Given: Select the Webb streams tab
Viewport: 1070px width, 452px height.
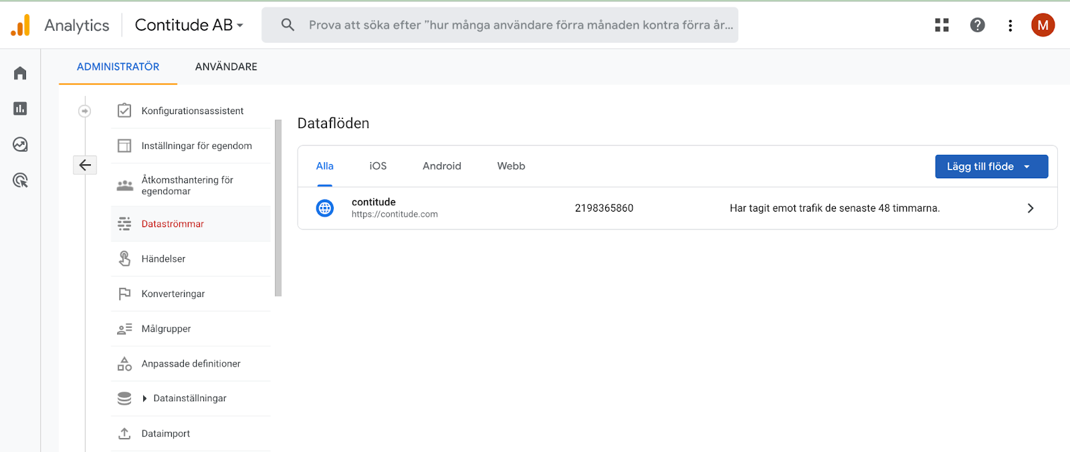Looking at the screenshot, I should tap(511, 166).
